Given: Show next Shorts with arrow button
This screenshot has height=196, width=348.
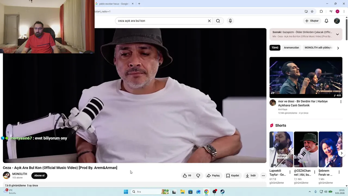Looking at the screenshot, I should 341,153.
